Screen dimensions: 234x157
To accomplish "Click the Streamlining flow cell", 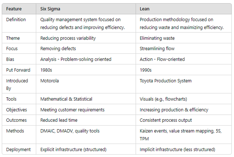I will click(157, 49).
